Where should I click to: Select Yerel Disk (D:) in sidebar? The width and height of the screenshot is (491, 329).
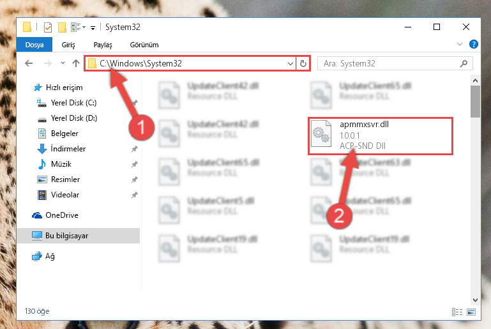[x=74, y=118]
